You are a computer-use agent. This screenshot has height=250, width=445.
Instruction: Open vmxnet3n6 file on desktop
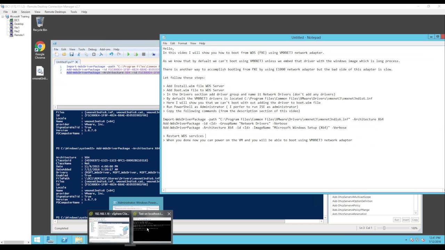(x=40, y=73)
